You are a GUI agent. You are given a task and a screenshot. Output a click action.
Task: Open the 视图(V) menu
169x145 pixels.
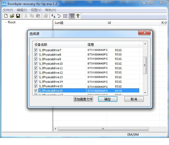36,10
